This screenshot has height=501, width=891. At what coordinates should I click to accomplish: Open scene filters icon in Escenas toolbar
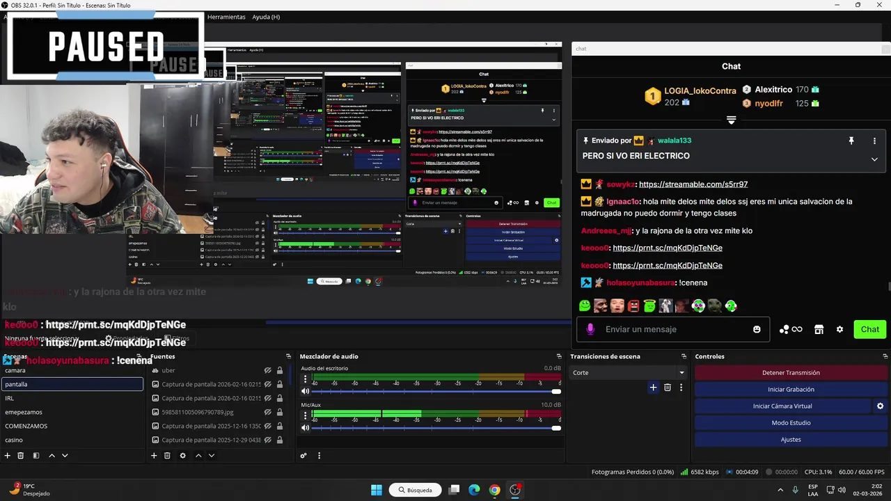pos(36,456)
